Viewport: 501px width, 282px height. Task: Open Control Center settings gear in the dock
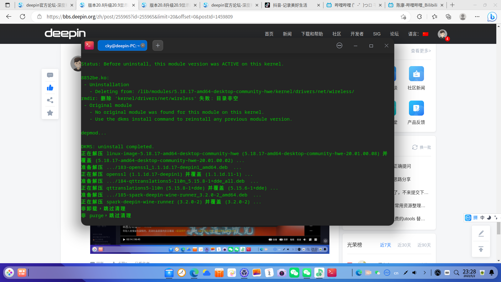tap(244, 273)
